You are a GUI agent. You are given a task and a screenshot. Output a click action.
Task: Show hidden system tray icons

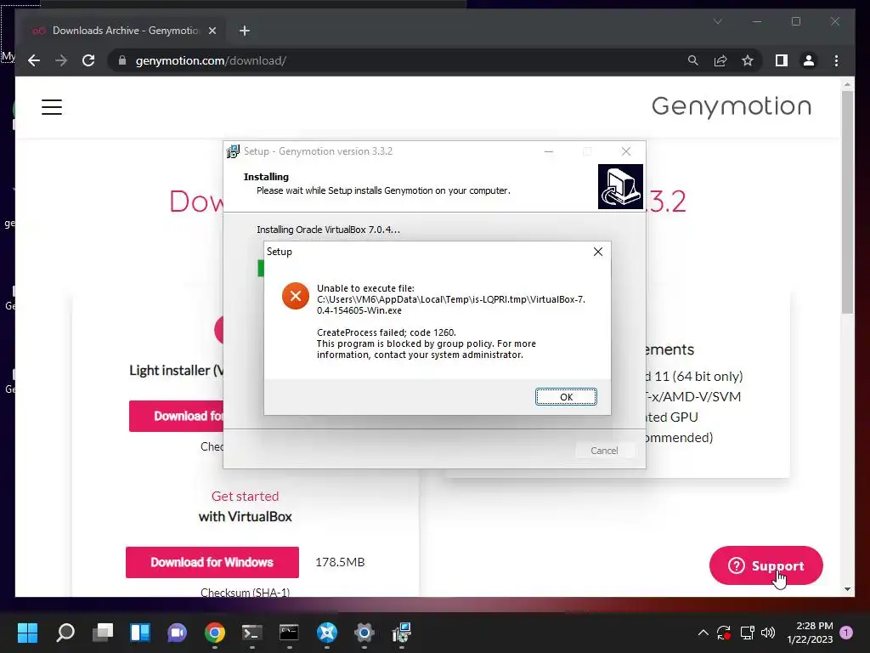[703, 633]
